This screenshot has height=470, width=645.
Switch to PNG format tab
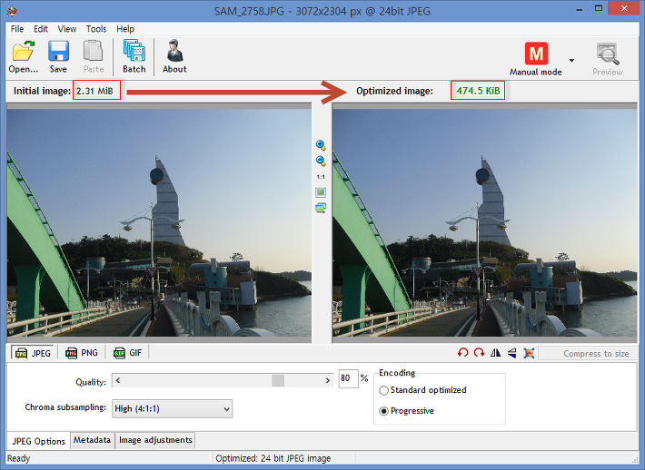pyautogui.click(x=82, y=353)
